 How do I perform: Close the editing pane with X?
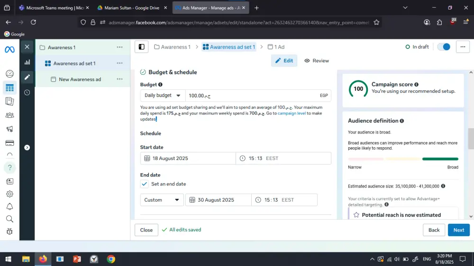(x=27, y=47)
